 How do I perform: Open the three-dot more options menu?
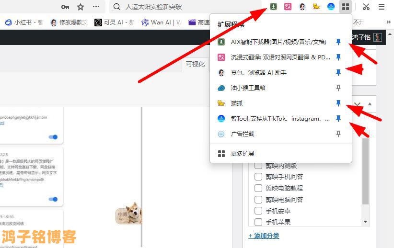click(x=96, y=7)
